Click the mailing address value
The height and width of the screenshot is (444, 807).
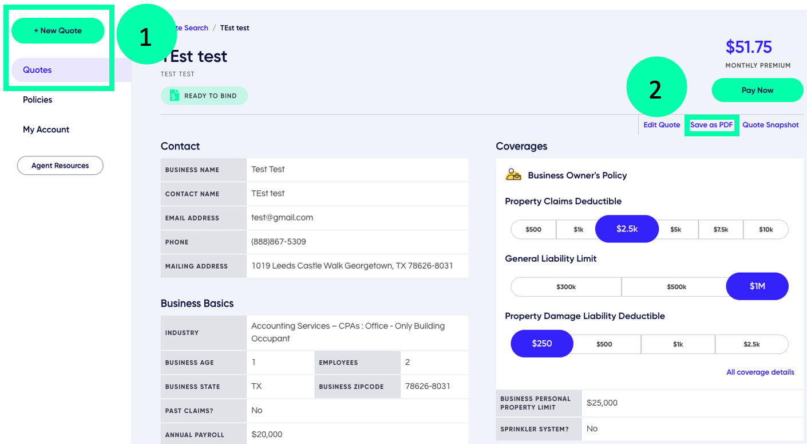352,266
